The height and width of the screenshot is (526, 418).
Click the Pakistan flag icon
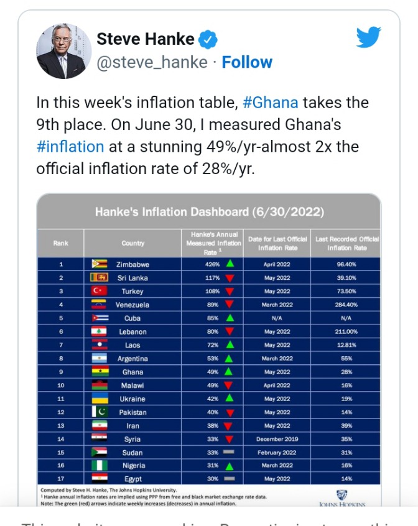tap(100, 412)
